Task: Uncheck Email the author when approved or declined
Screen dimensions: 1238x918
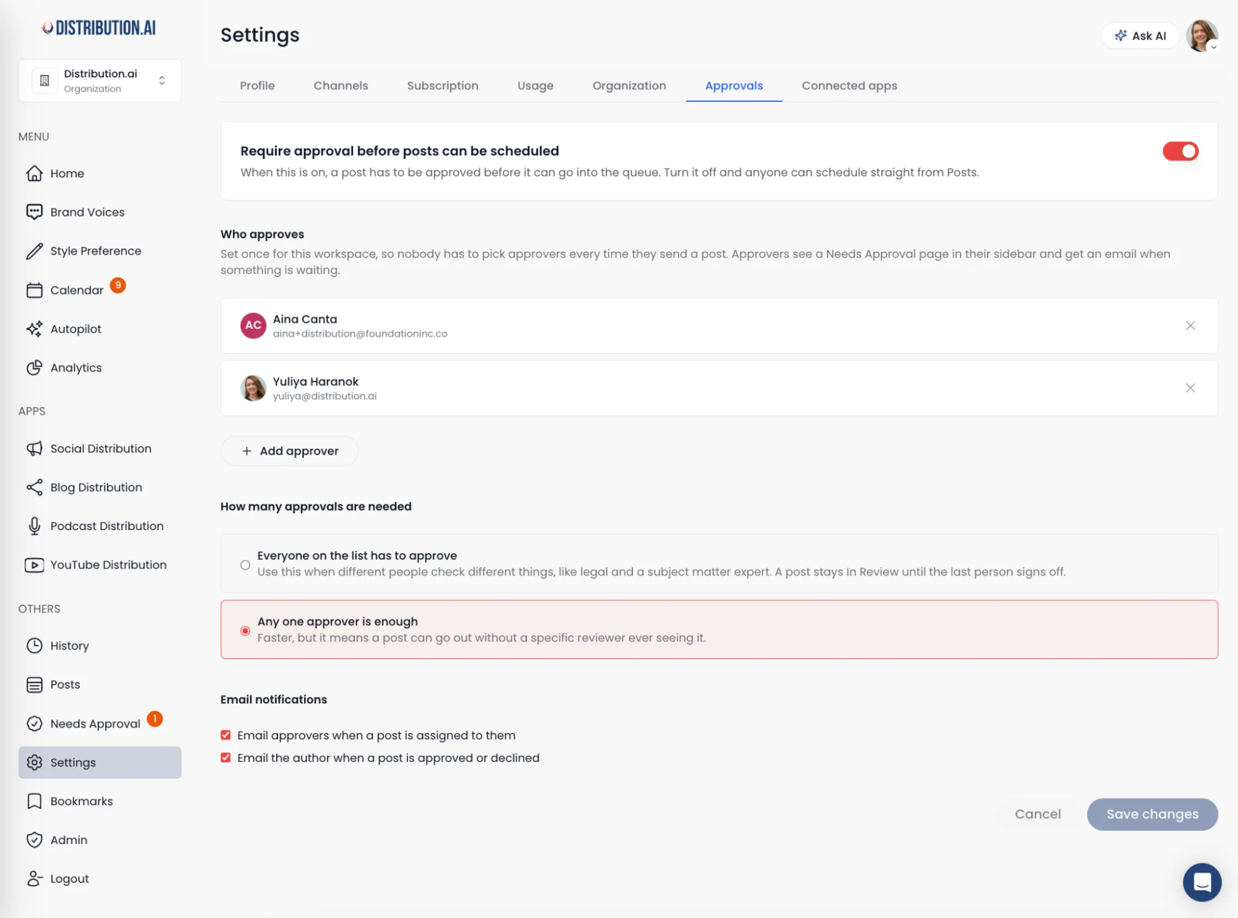Action: [225, 758]
